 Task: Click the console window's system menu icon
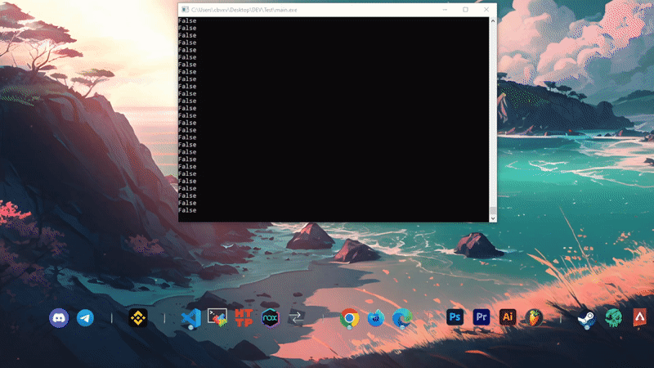pos(186,10)
